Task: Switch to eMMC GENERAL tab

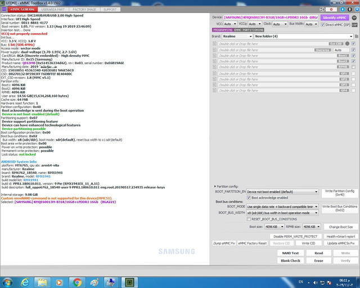Action: coord(22,10)
